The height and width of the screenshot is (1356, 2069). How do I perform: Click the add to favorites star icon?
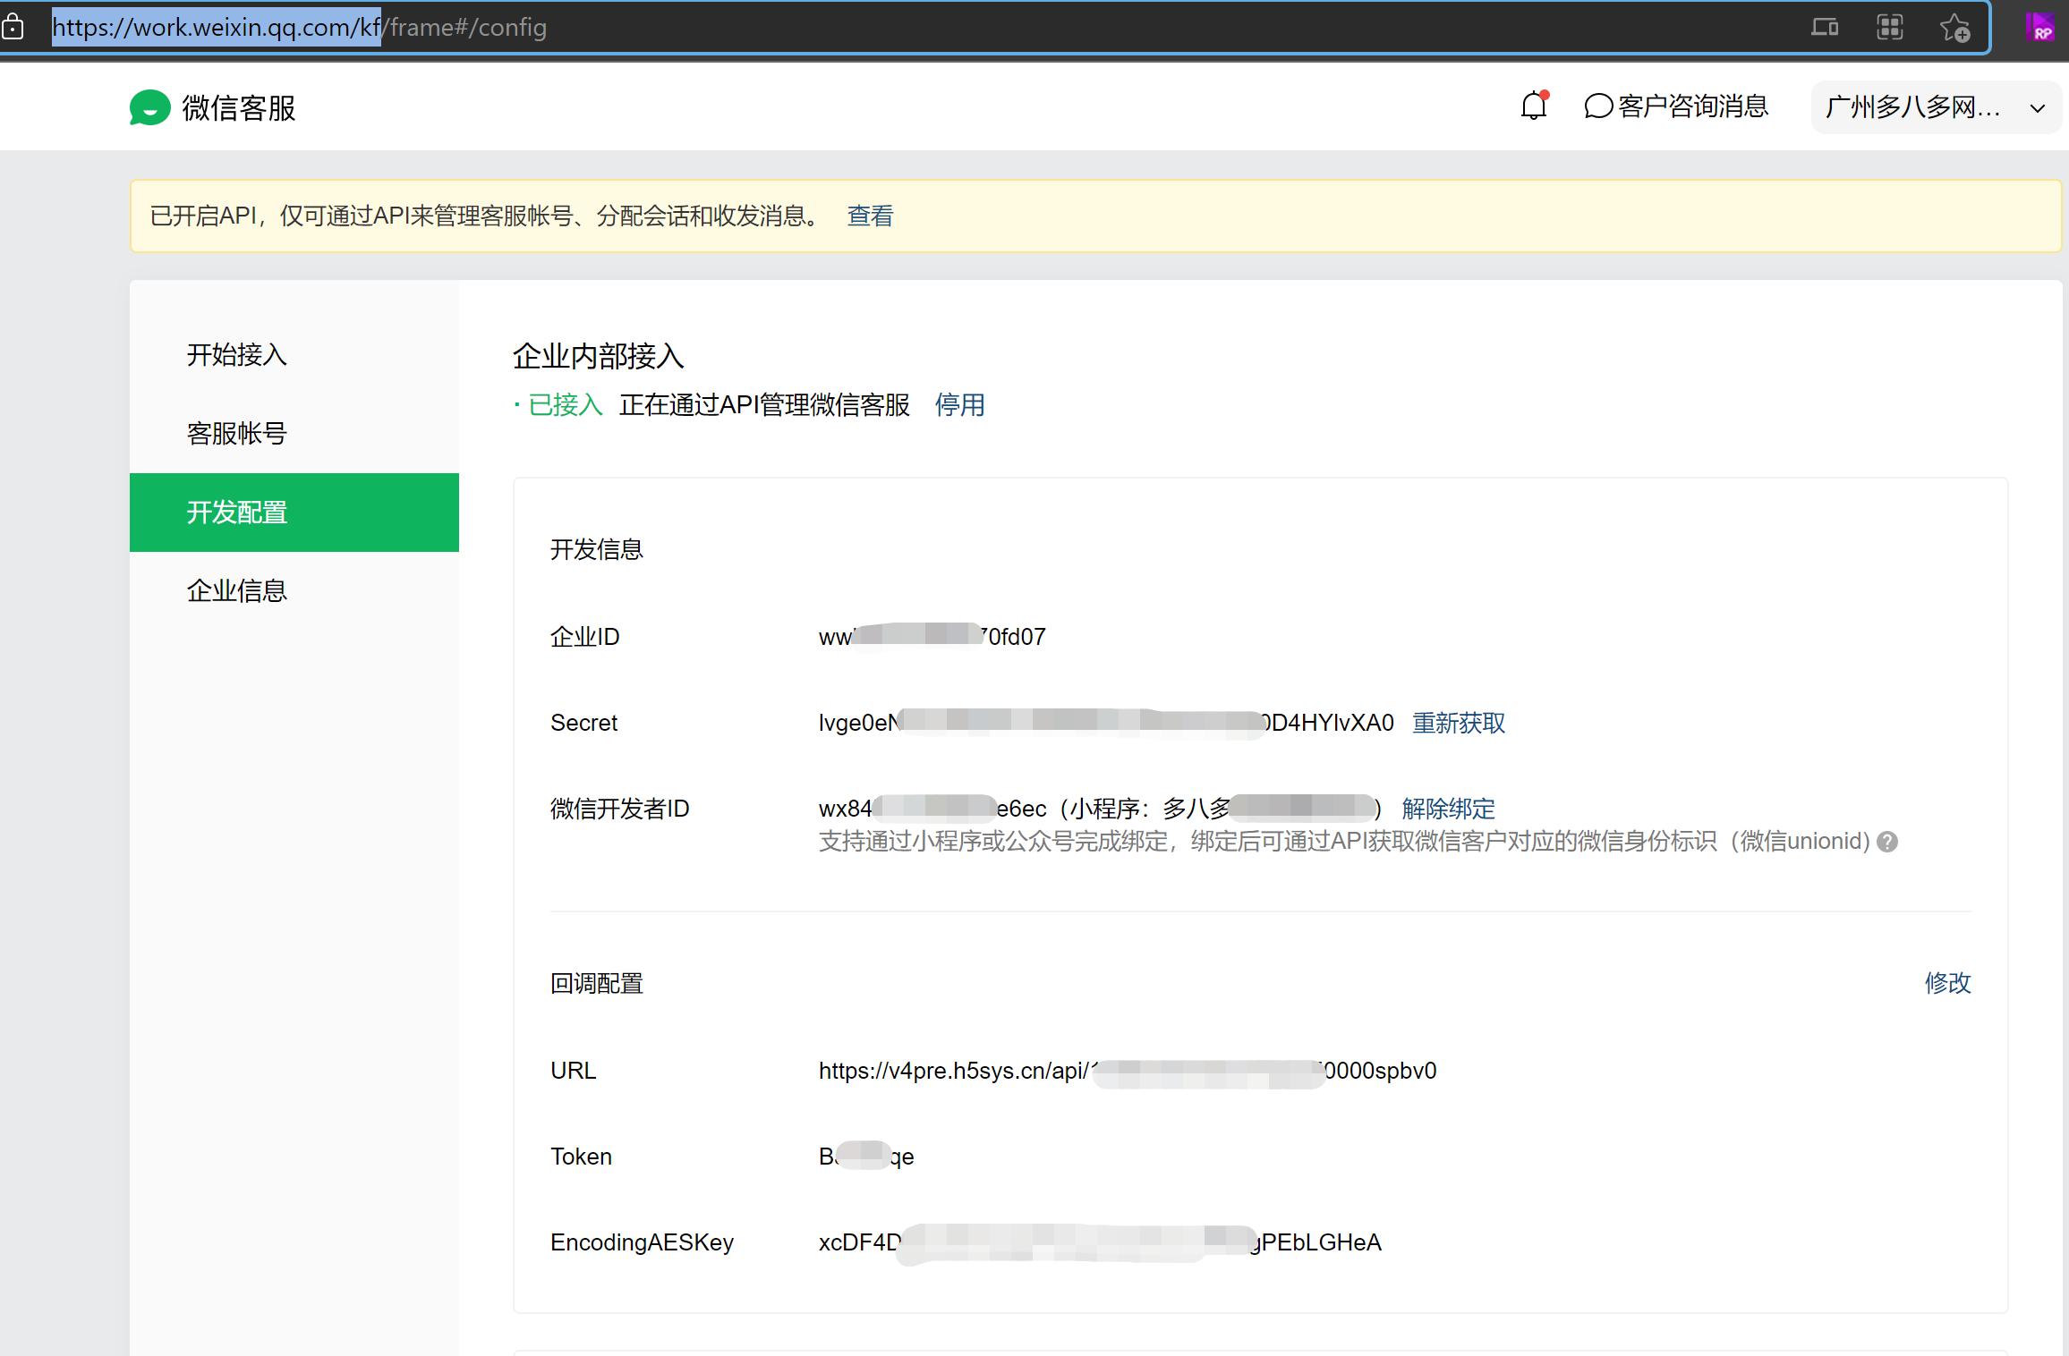(x=1954, y=28)
